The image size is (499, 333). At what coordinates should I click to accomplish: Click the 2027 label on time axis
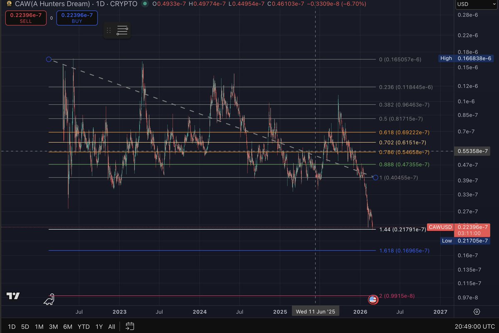(440, 312)
